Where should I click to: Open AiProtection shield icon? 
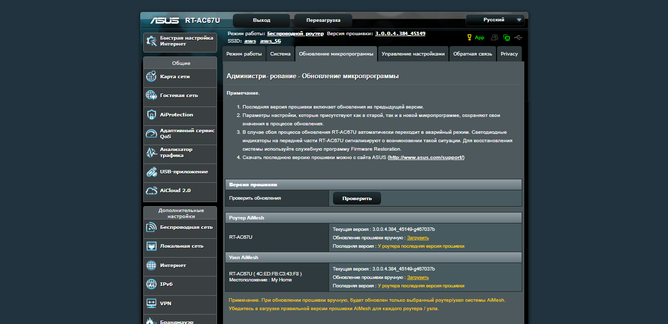(152, 115)
